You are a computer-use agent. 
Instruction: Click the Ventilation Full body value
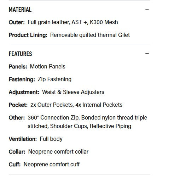[x=51, y=139]
